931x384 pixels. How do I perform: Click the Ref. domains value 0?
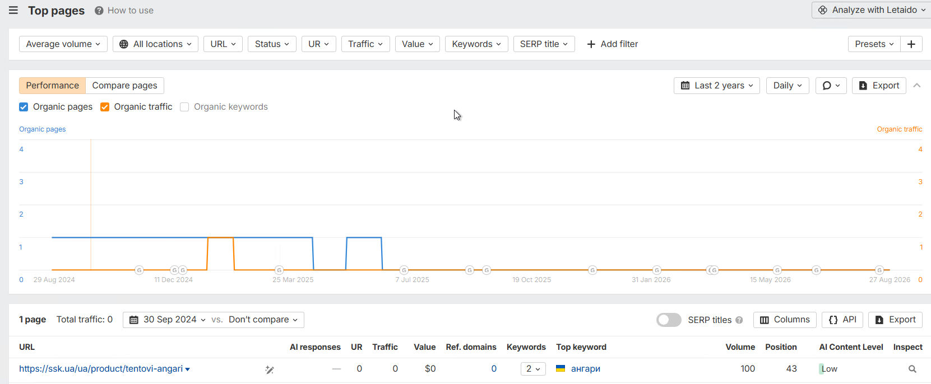(x=494, y=369)
